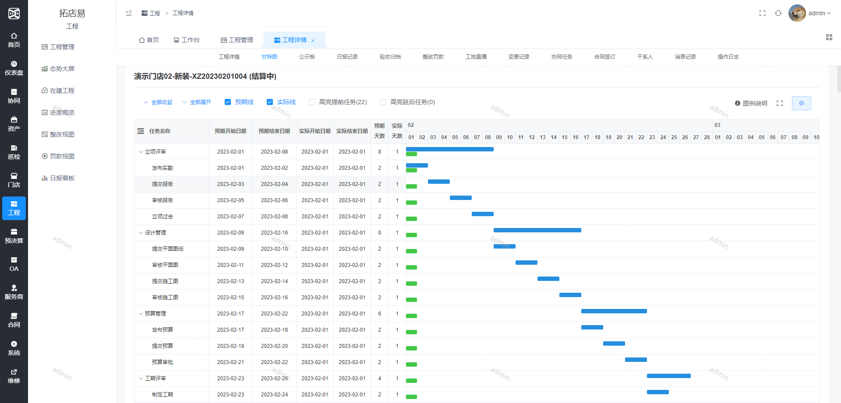Expand gantt chart to fullscreen
The height and width of the screenshot is (403, 841).
780,103
